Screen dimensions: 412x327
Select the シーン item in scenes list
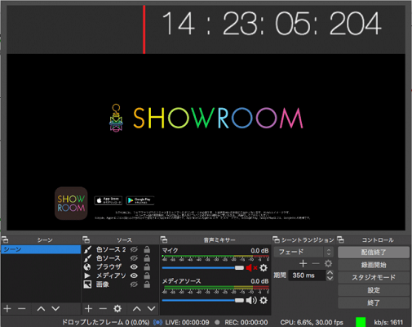click(41, 249)
